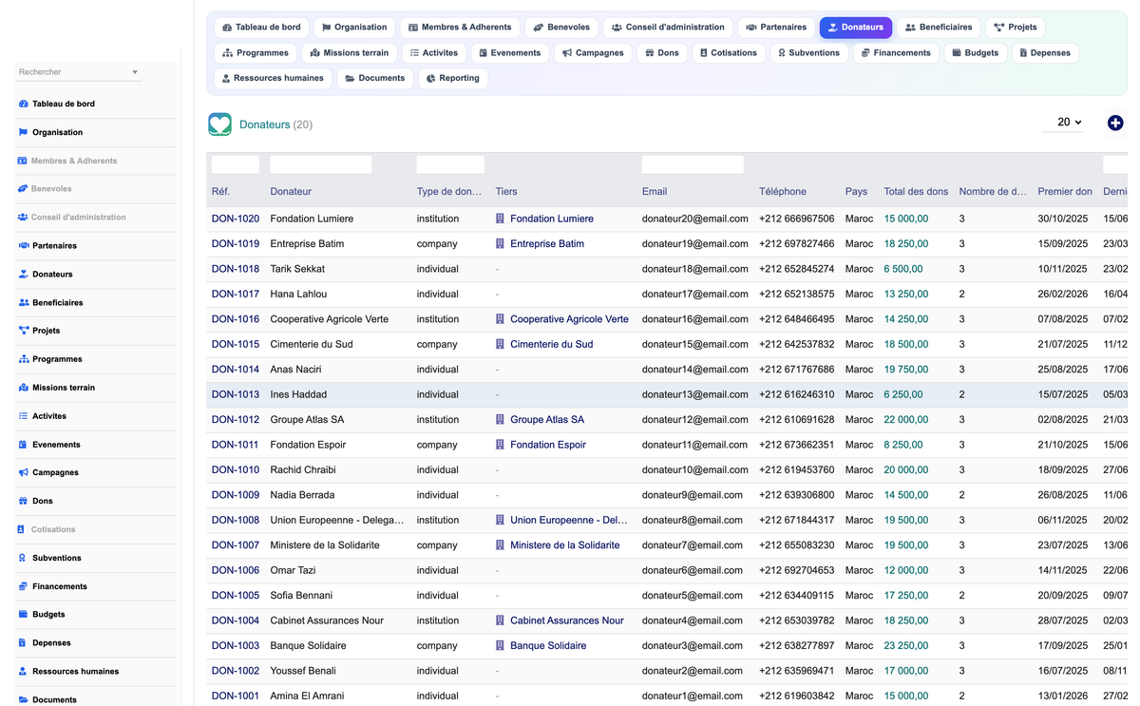
Task: Click the amount 23 250,00
Action: coord(906,646)
